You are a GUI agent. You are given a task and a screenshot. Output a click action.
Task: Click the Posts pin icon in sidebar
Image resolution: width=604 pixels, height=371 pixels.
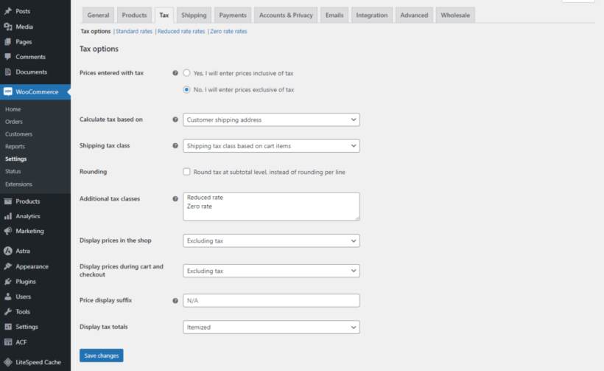pyautogui.click(x=7, y=11)
